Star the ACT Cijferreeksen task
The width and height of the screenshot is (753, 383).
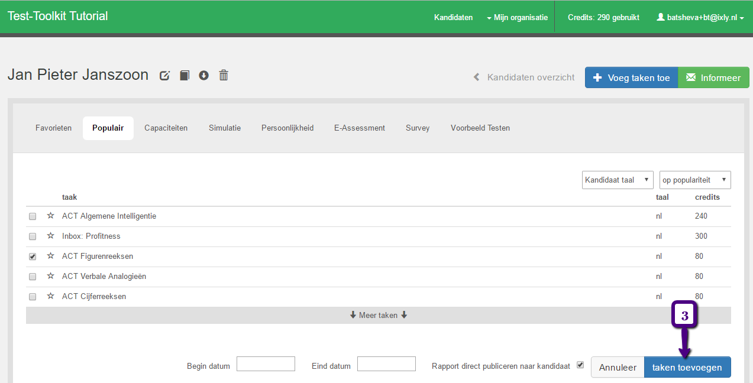[50, 296]
